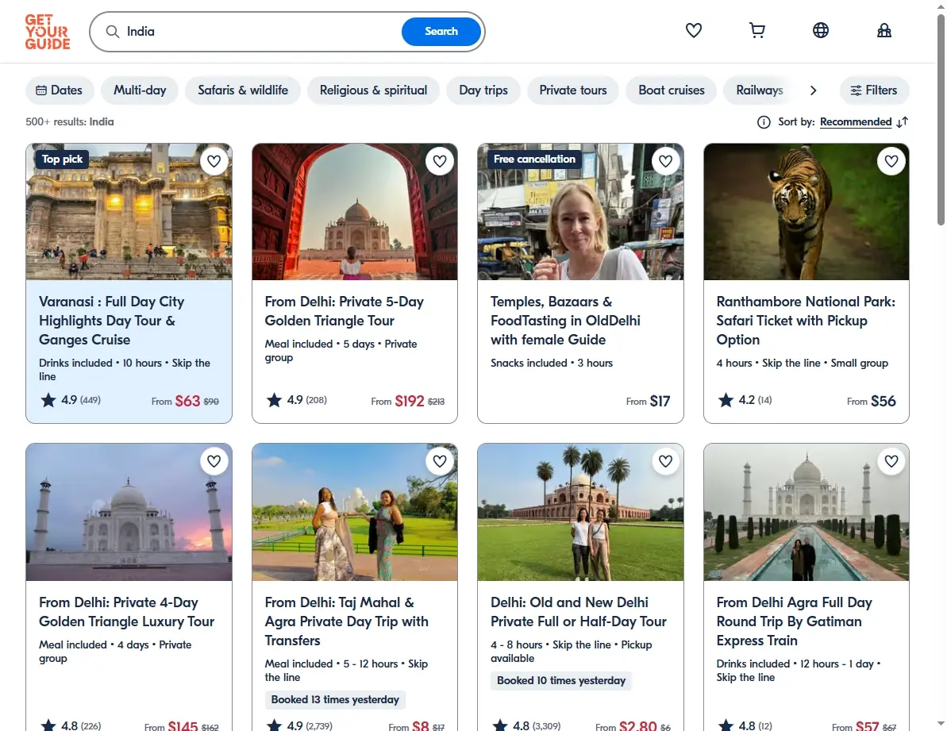Viewport: 947px width, 731px height.
Task: Select the Religious & spiritual chip
Action: click(373, 90)
